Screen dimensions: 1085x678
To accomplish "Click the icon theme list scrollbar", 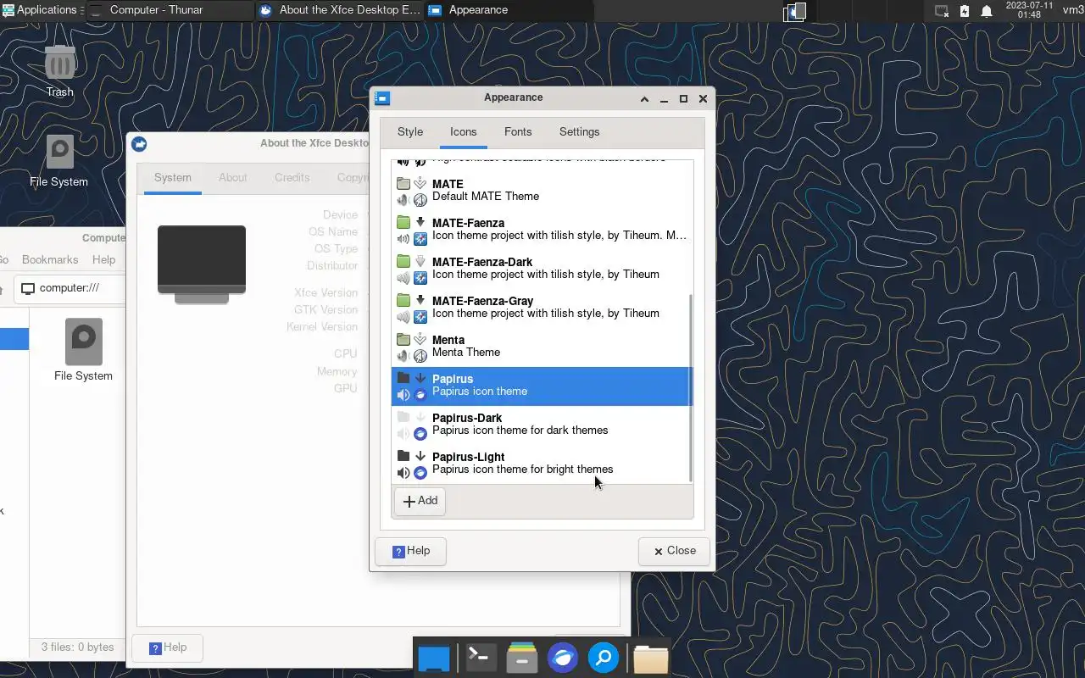I will (692, 387).
